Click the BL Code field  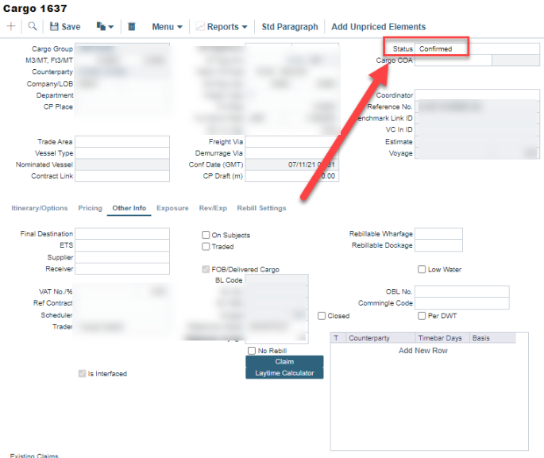click(x=276, y=280)
